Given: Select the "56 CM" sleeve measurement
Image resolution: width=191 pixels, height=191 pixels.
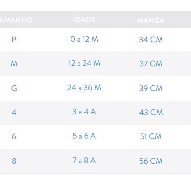Looking at the screenshot, I should point(151,161).
